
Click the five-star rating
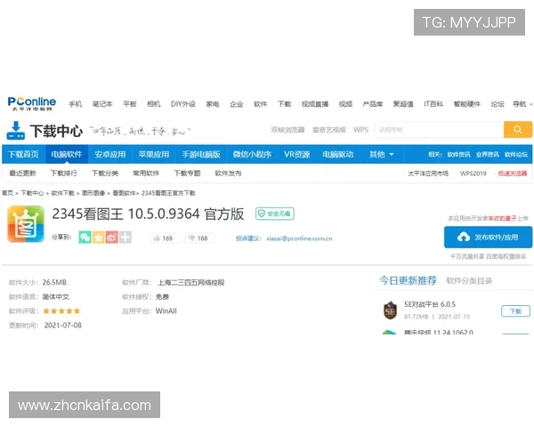click(x=61, y=310)
